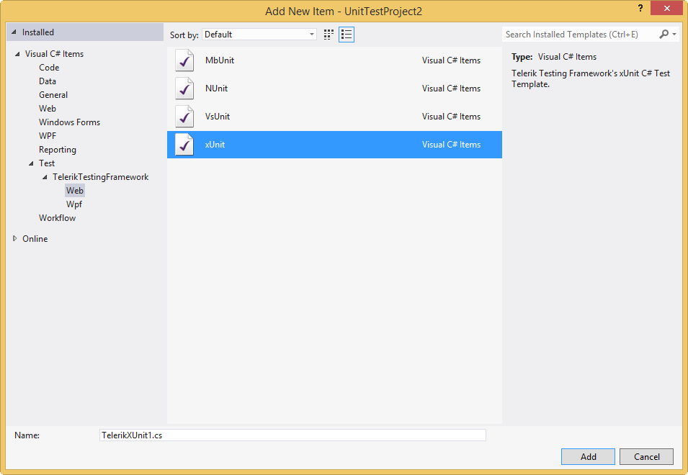Select the Windows Forms category
688x475 pixels.
point(69,122)
